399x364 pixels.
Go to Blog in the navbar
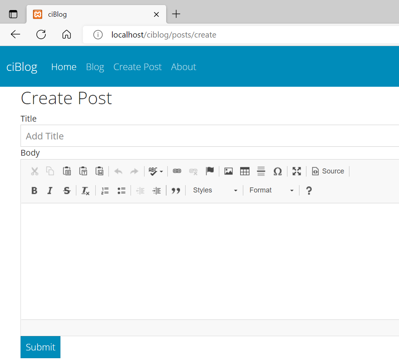pos(95,67)
